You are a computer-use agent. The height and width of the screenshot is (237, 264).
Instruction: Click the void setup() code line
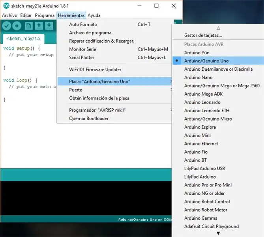pyautogui.click(x=22, y=48)
